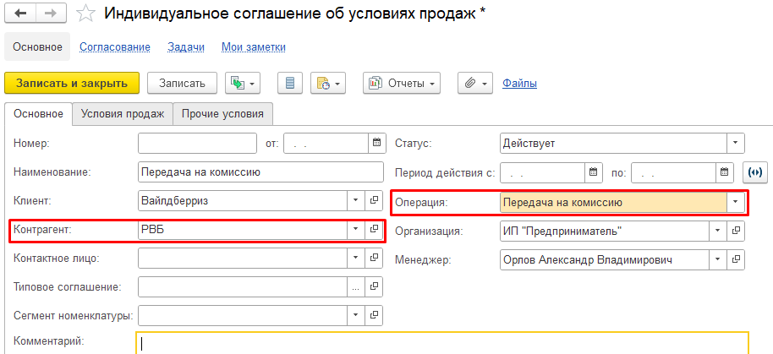Open the calendar for the 'по' end date
Screen dimensions: 773x354
724,172
